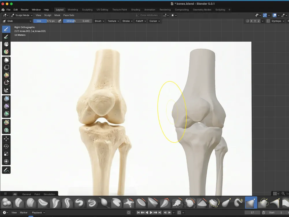Select the Box Mask tool icon
The width and height of the screenshot is (289, 217).
click(6, 60)
